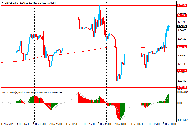Image resolution: width=188 pixels, height=127 pixels.
Task: Select the 1.35384 red price label
Action: click(182, 5)
